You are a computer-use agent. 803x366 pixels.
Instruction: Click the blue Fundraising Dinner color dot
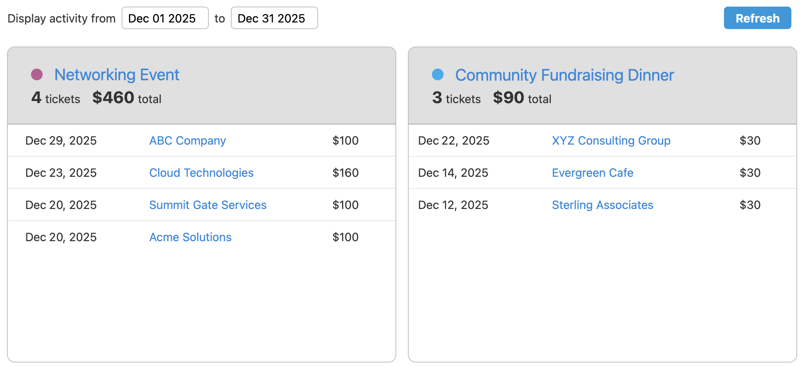437,74
